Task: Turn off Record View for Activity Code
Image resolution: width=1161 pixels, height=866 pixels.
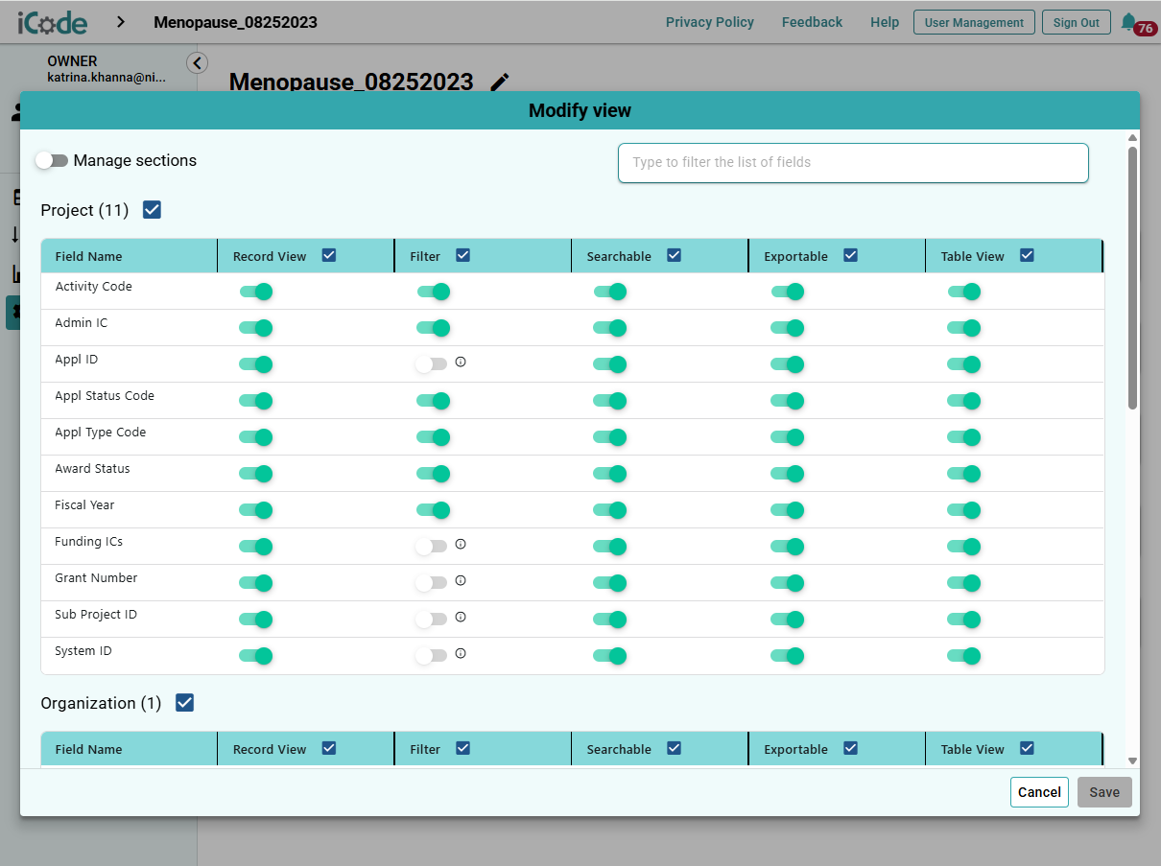Action: point(256,292)
